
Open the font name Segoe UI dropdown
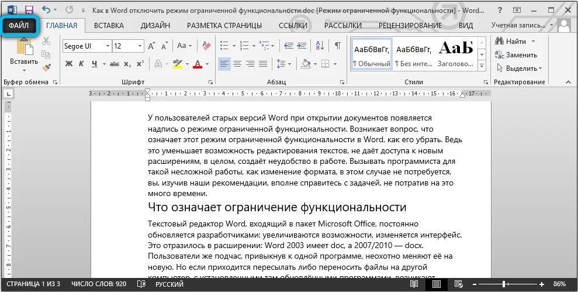tap(108, 46)
